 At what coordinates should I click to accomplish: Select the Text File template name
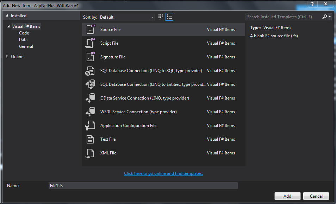108,139
